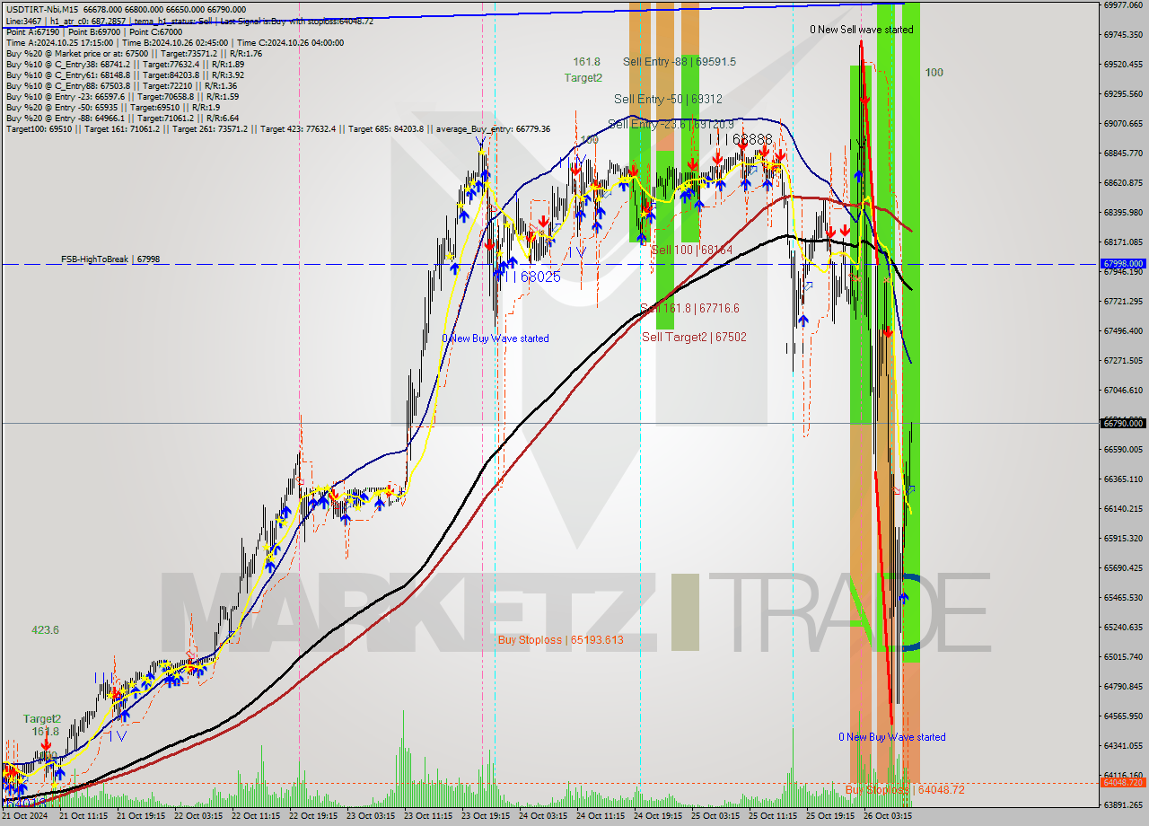Click the 21 Oct 2024 time axis label
This screenshot has height=826, width=1149.
[25, 816]
